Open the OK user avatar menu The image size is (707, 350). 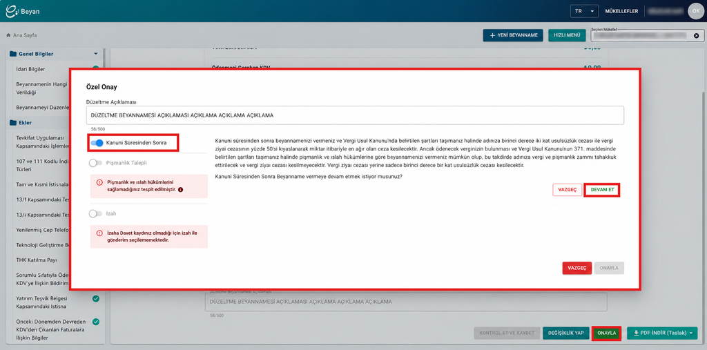click(x=696, y=11)
